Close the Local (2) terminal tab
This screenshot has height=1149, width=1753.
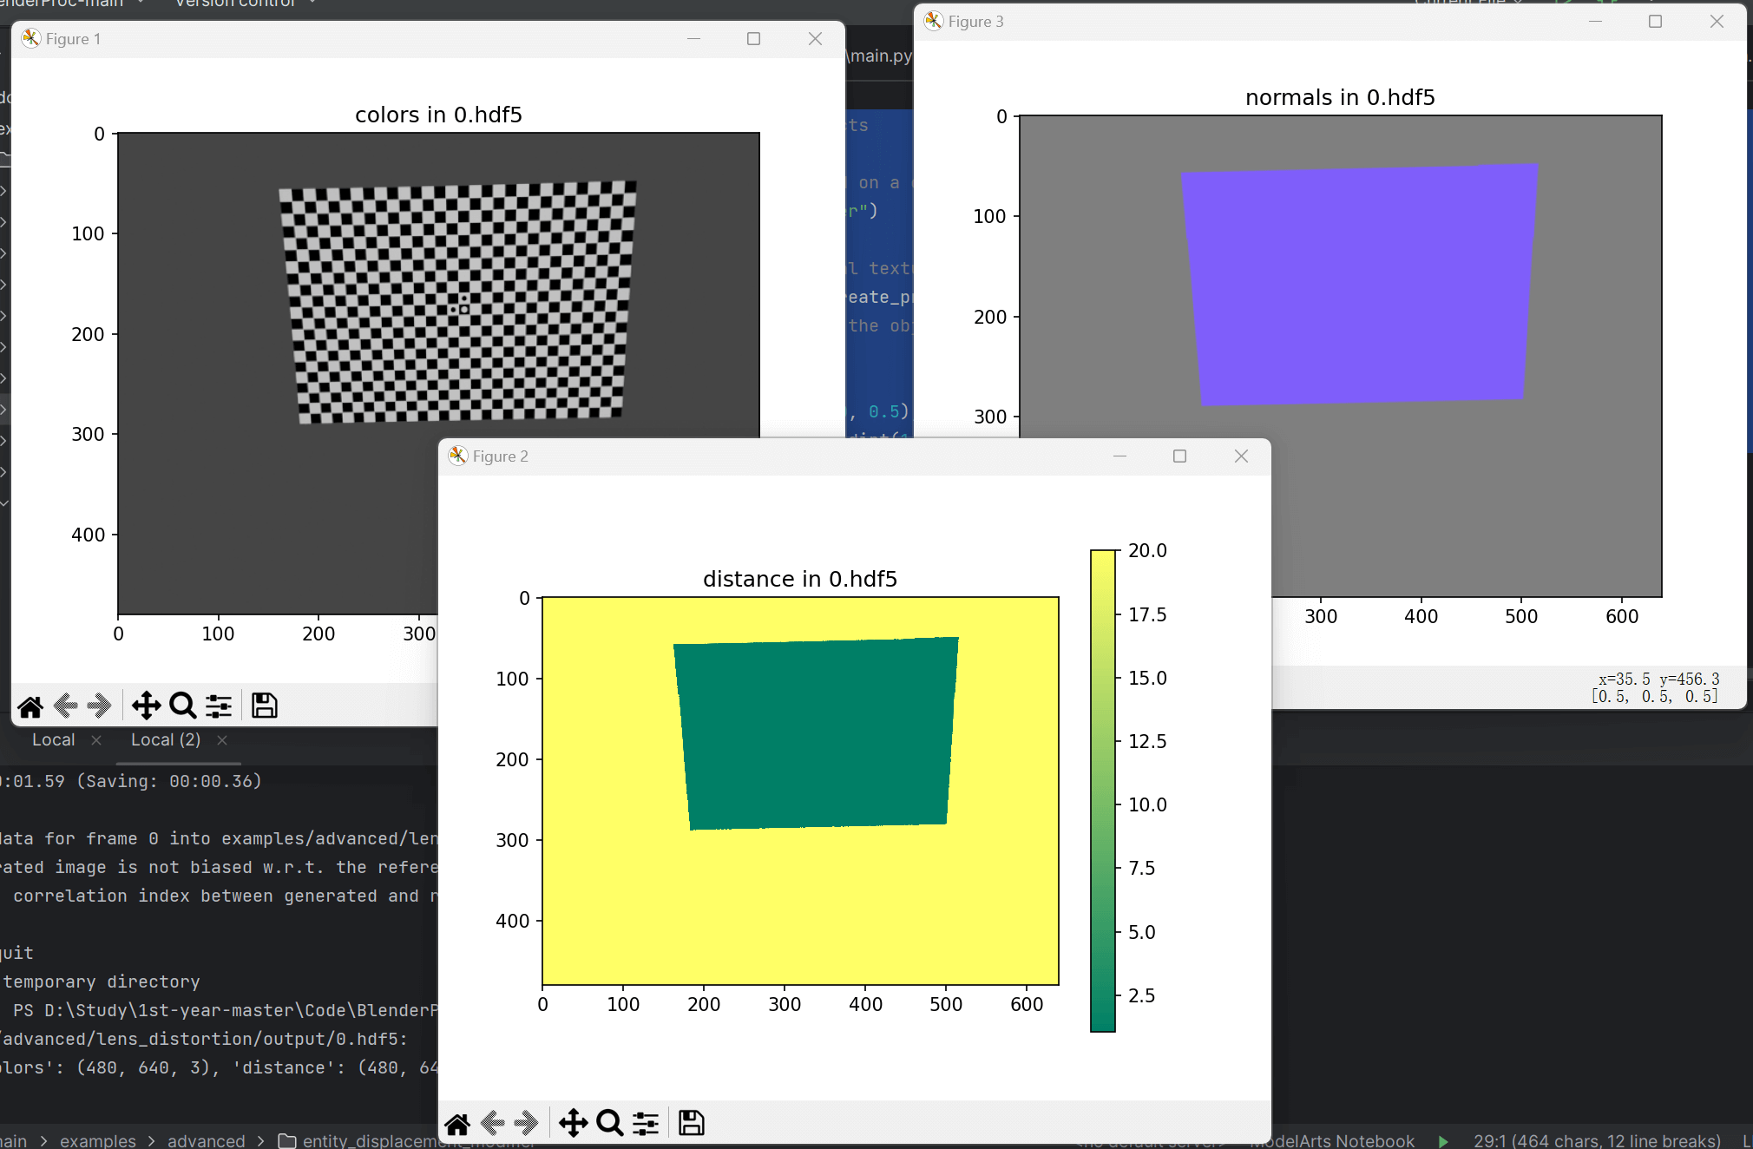coord(222,740)
